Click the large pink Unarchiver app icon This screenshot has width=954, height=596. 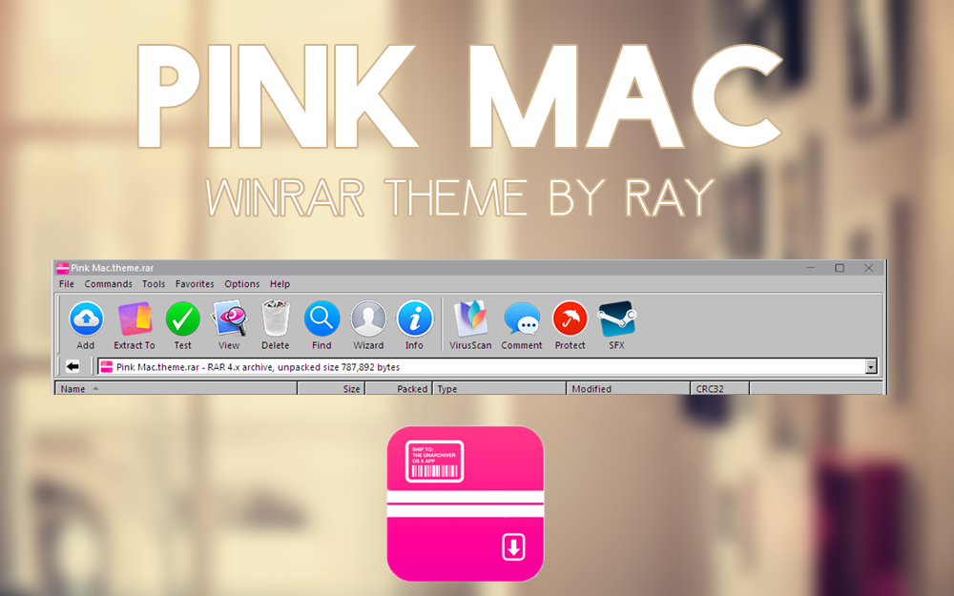pos(466,504)
